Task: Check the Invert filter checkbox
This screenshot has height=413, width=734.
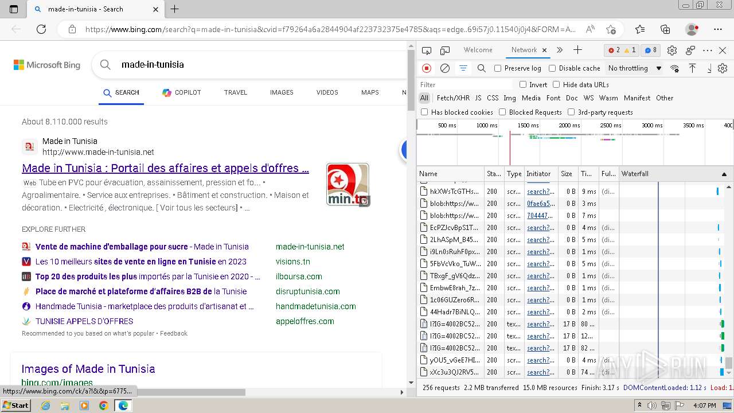Action: click(523, 84)
